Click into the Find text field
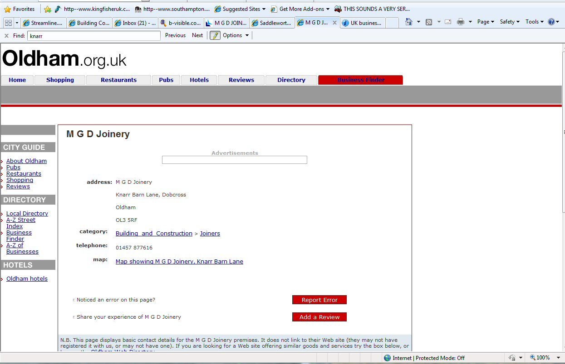The height and width of the screenshot is (364, 565). (x=94, y=35)
